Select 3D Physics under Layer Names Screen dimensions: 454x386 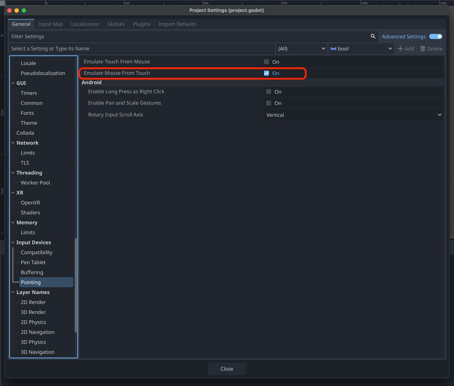coord(33,342)
